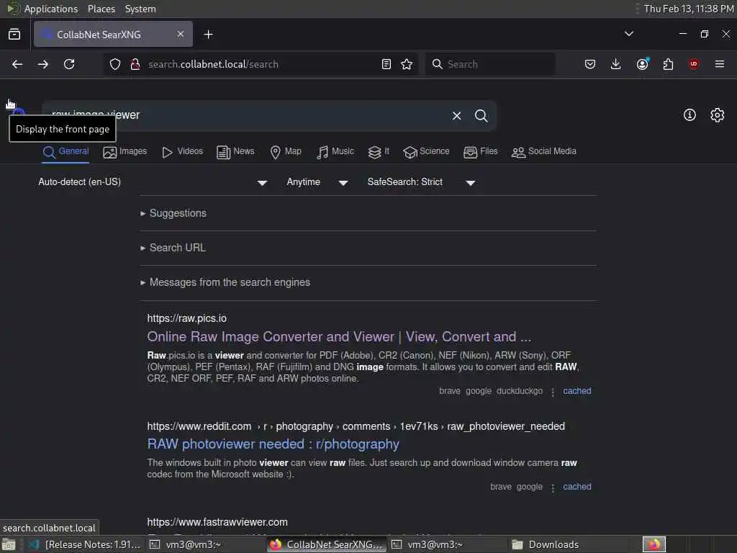This screenshot has height=553, width=737.
Task: Open the Firefox workspace icon in taskbar
Action: (654, 544)
